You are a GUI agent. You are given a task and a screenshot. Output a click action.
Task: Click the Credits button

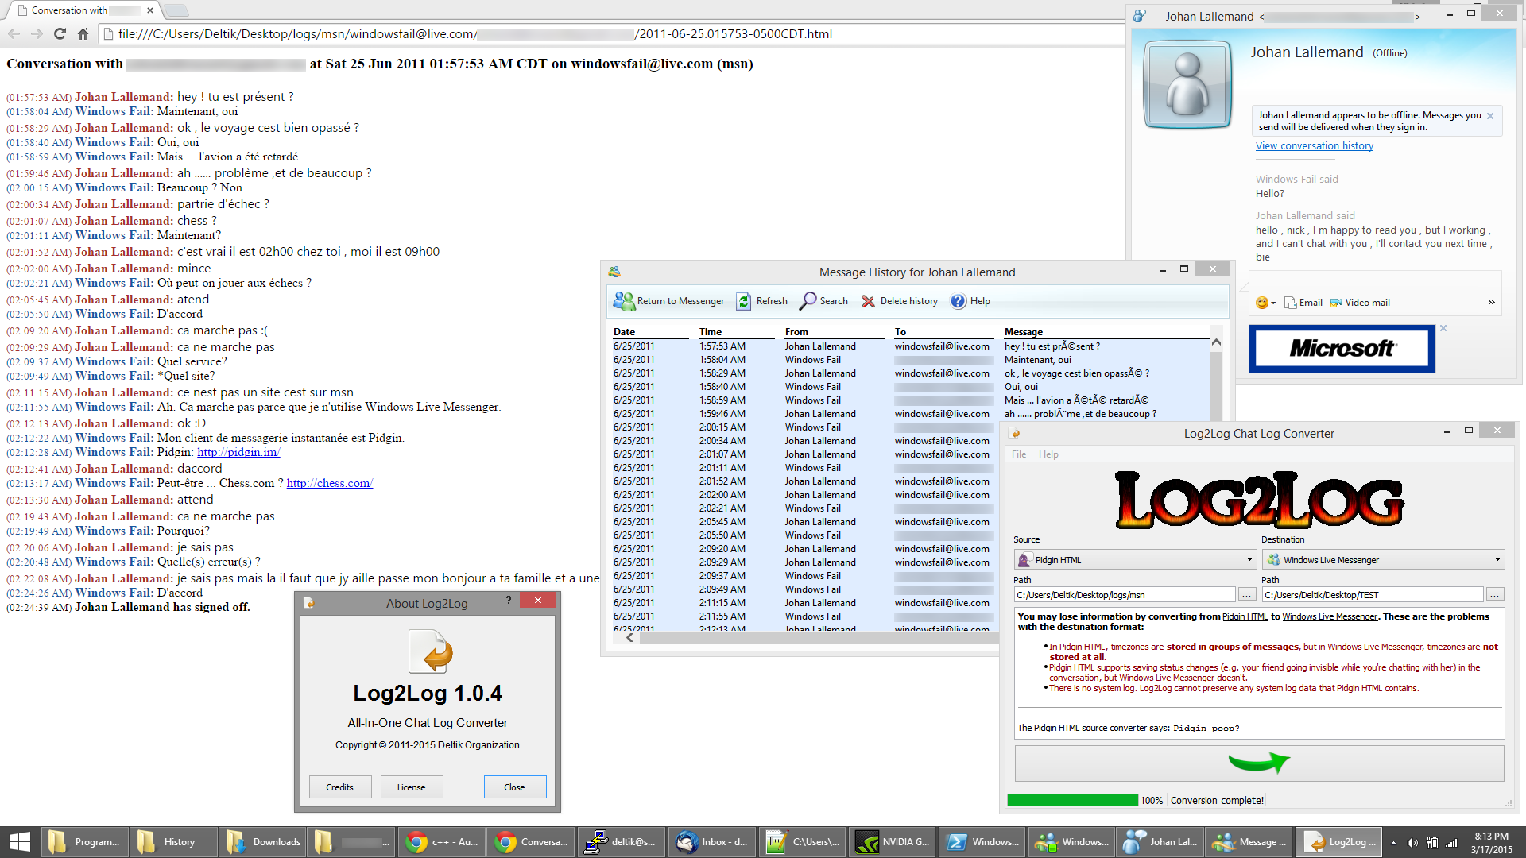[x=339, y=787]
